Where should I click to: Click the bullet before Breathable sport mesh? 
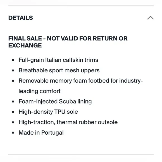click(13, 70)
